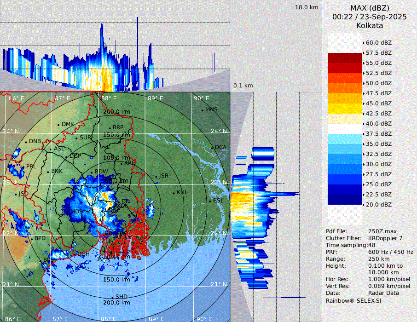Click the white swatch above 37.5 dBZ
The width and height of the screenshot is (417, 322).
[344, 128]
